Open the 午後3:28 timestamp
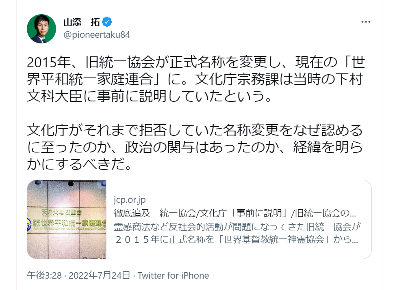The height and width of the screenshot is (290, 395). tap(44, 276)
